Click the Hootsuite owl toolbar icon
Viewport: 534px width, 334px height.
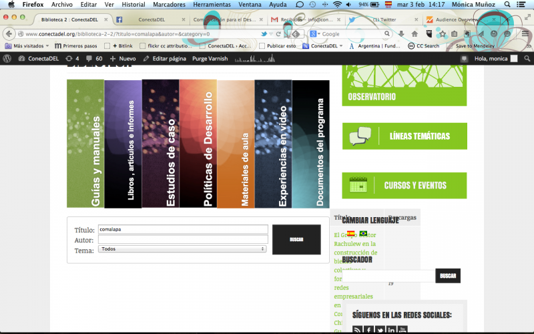click(x=429, y=34)
